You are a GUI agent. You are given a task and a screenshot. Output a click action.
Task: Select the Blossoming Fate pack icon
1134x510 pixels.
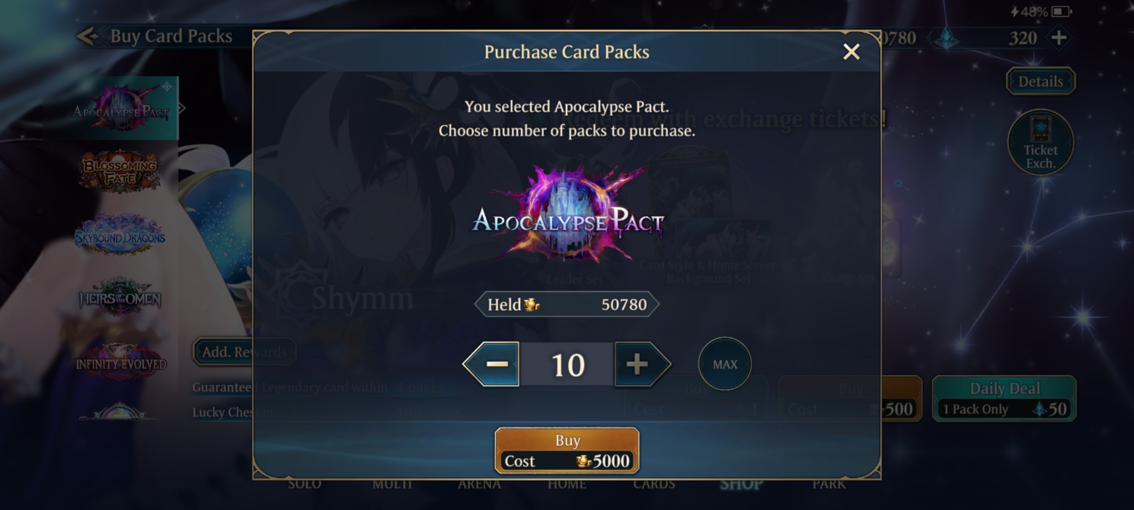click(x=120, y=172)
